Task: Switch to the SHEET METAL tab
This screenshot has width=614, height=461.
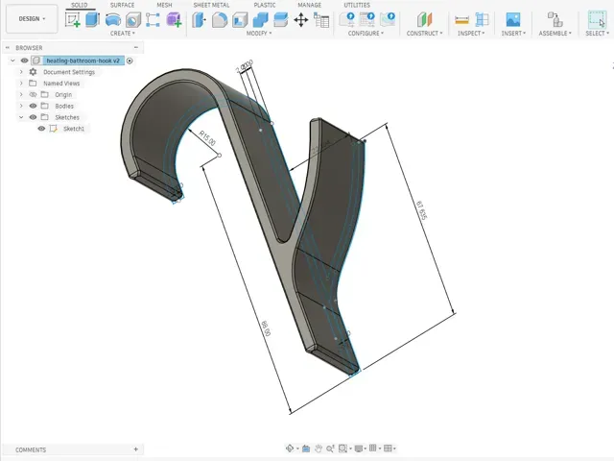Action: coord(211,5)
